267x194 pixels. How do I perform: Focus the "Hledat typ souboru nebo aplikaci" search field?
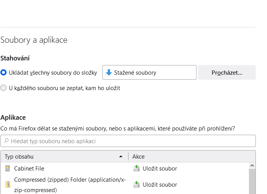[x=131, y=141]
